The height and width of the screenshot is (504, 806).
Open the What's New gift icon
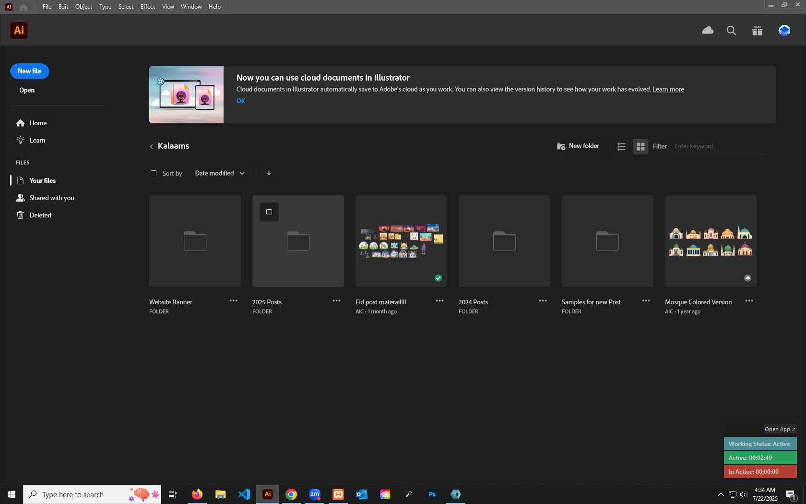[757, 31]
